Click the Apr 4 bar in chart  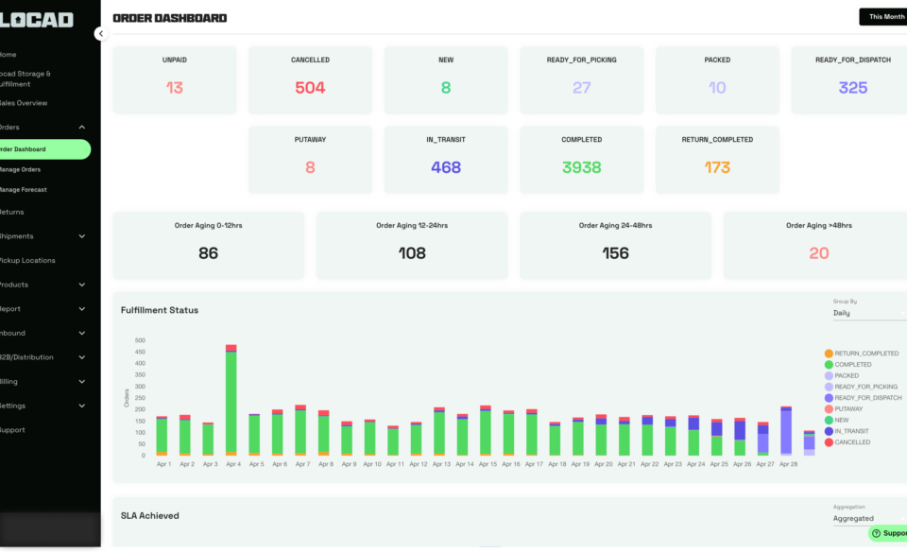pos(231,402)
